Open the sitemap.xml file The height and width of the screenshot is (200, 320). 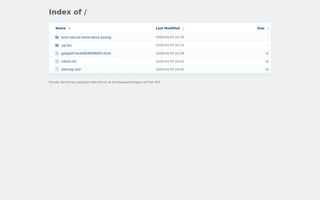coord(71,69)
